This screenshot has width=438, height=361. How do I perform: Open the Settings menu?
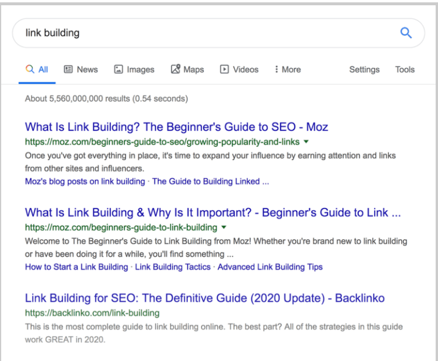(364, 69)
